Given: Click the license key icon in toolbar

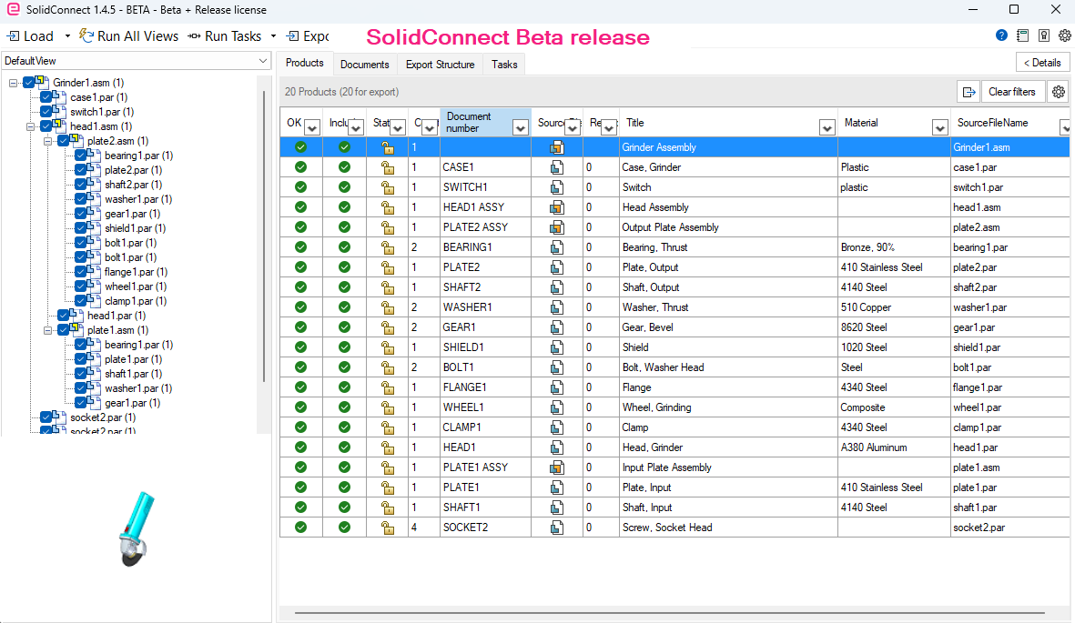Looking at the screenshot, I should [x=1043, y=35].
